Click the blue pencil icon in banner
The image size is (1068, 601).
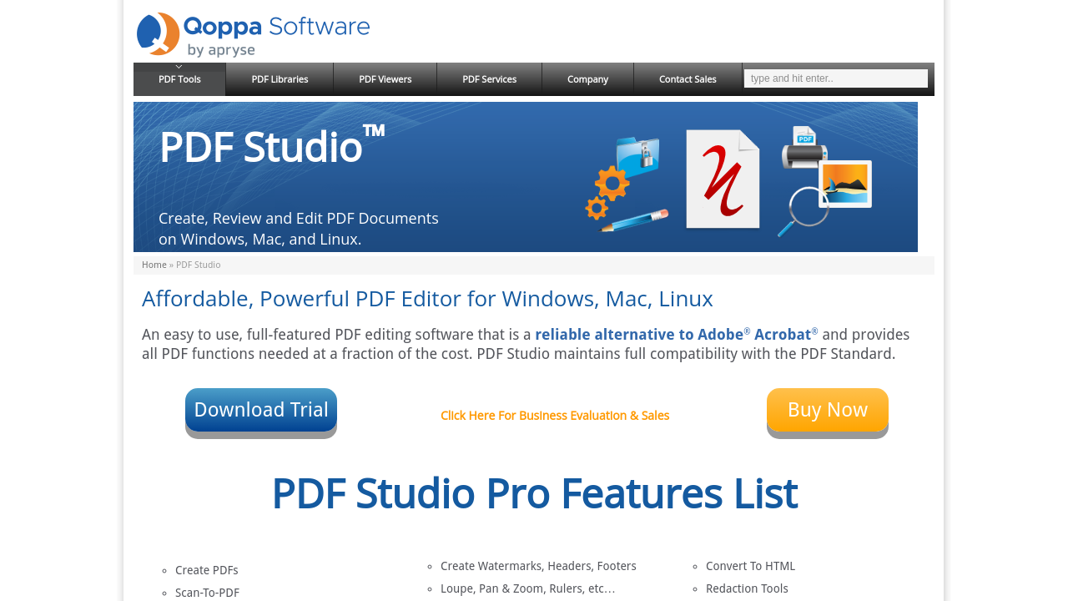tap(636, 220)
